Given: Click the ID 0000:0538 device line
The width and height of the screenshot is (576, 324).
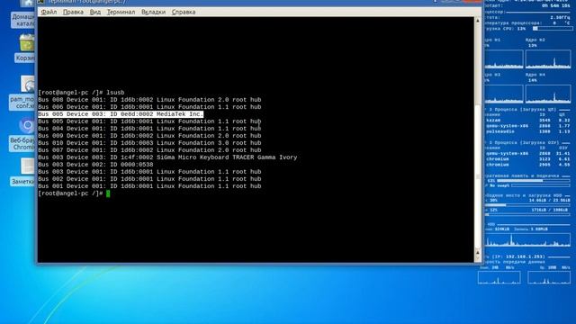Looking at the screenshot, I should (95, 165).
